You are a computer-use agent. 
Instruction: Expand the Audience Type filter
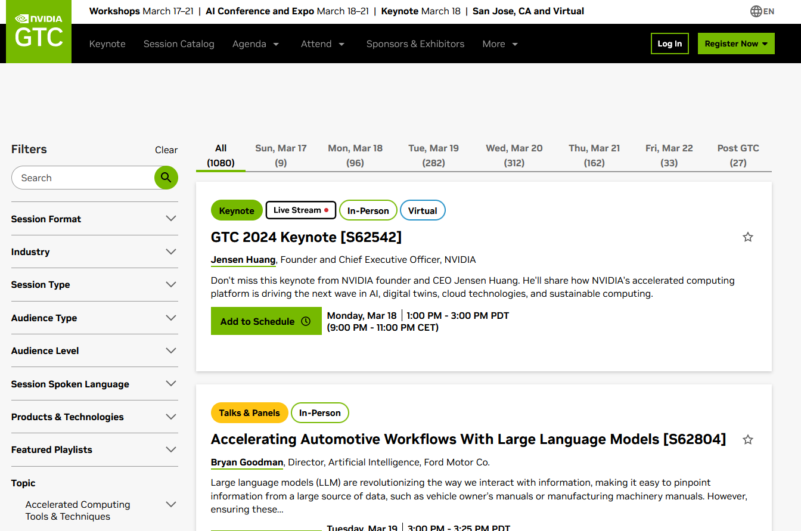click(x=94, y=318)
